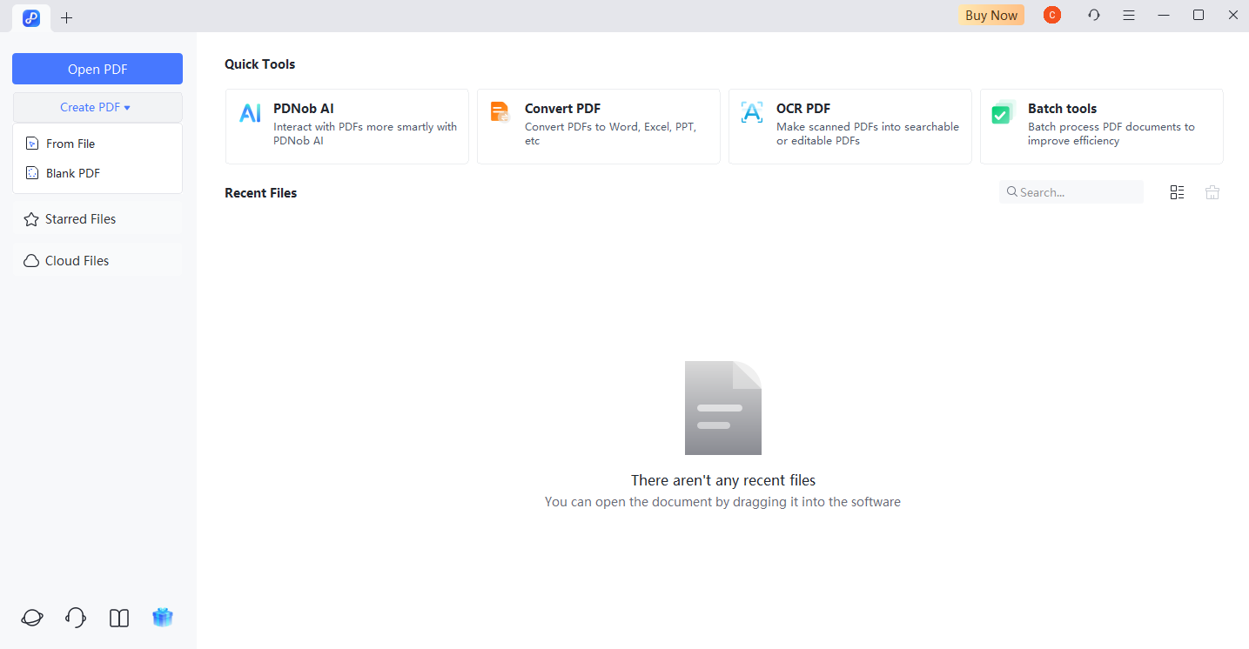Launch the OCR PDF tool

849,124
